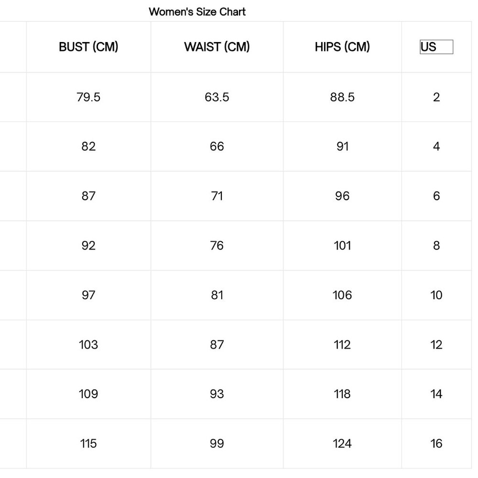The width and height of the screenshot is (478, 478).
Task: Click the waist value 63.5 cell
Action: click(x=217, y=97)
